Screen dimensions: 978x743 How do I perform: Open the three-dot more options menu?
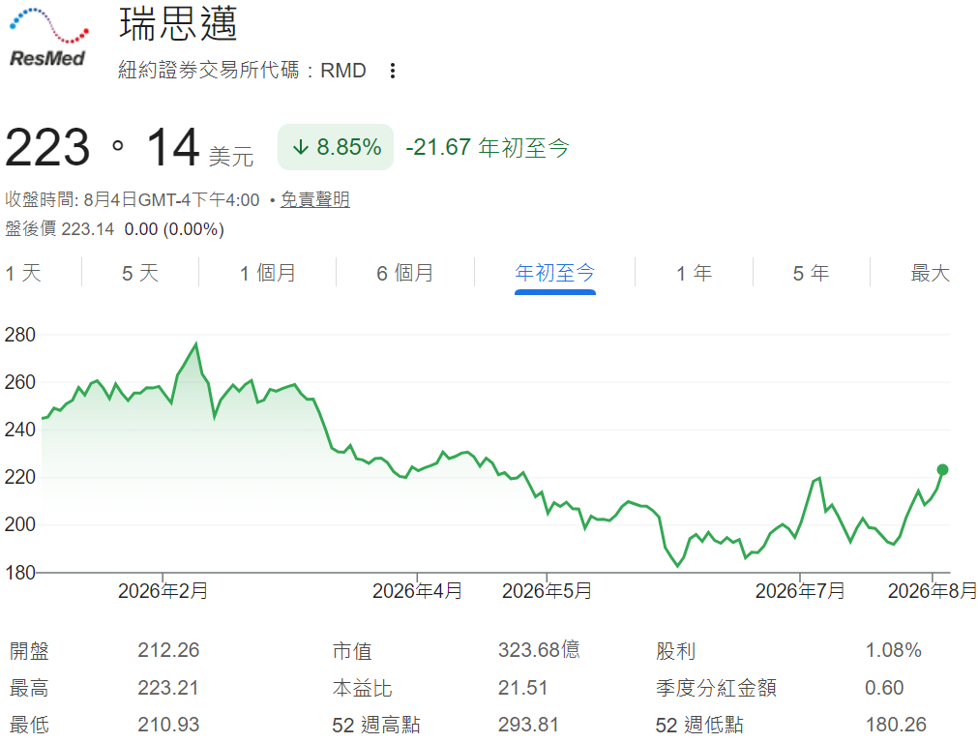(393, 71)
